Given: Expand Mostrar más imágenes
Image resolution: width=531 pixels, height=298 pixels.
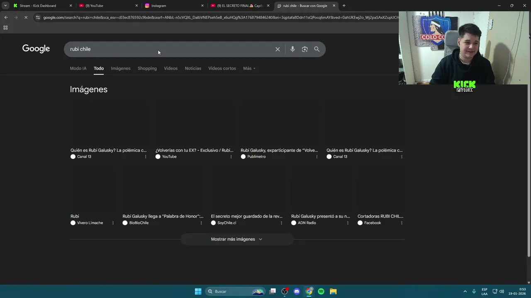Looking at the screenshot, I should pos(237,239).
